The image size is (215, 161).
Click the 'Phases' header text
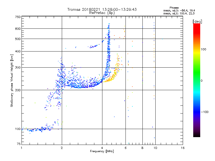coord(174,8)
